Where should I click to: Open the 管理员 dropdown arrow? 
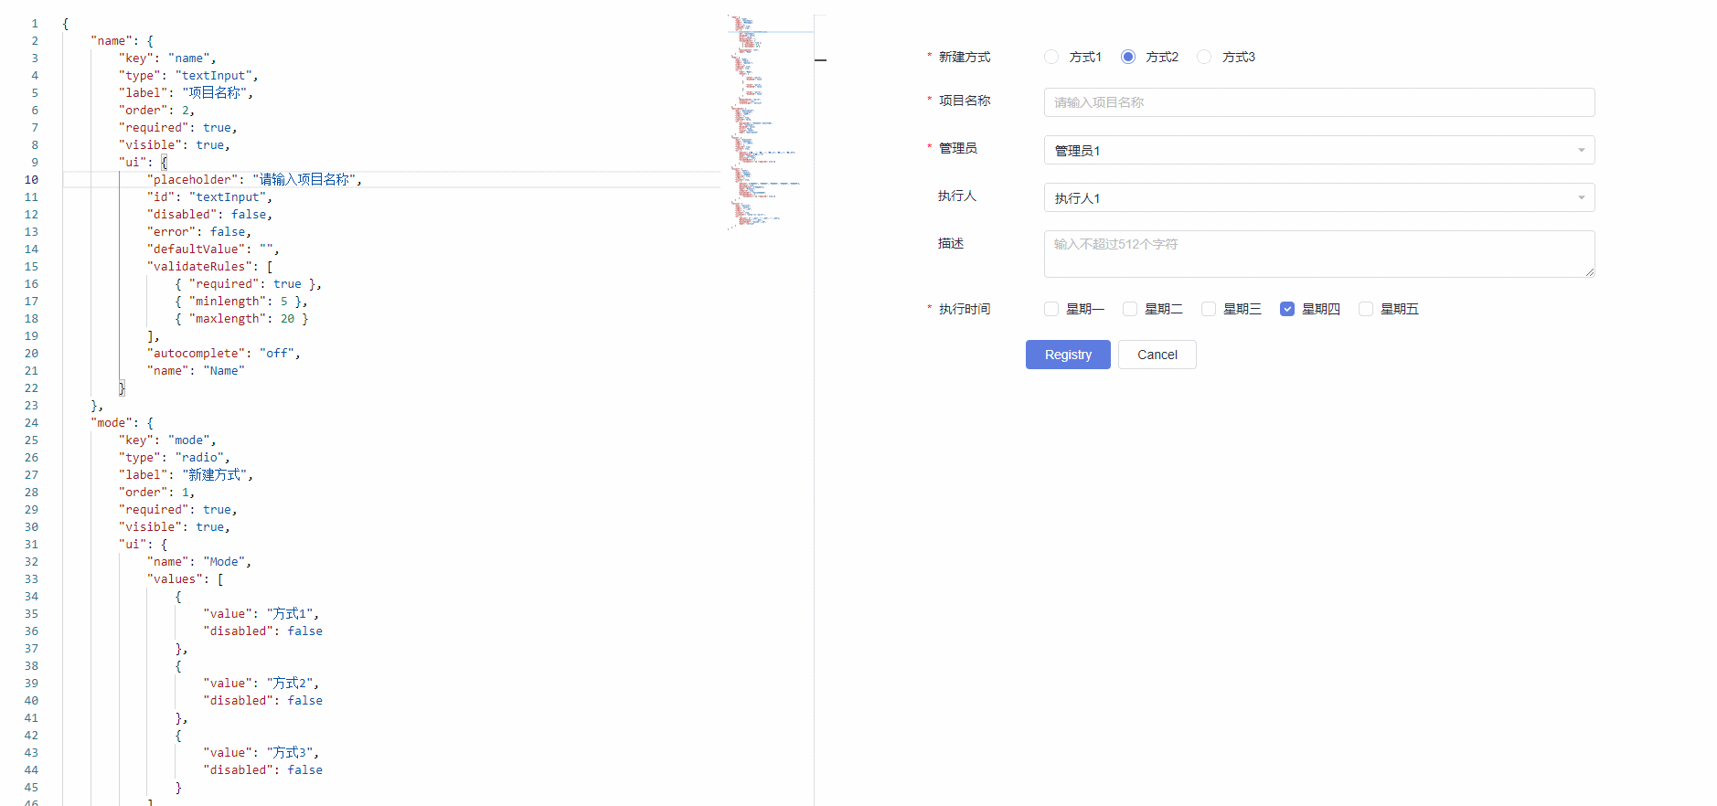1581,150
